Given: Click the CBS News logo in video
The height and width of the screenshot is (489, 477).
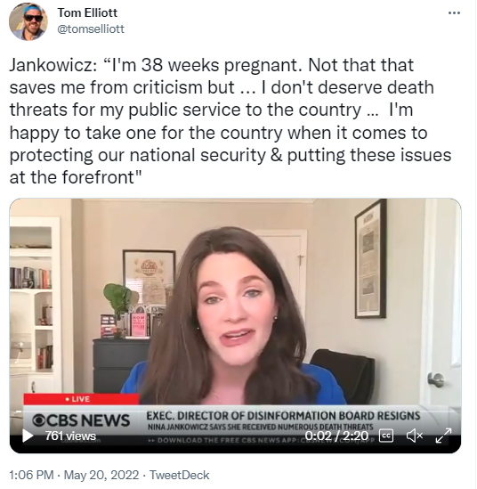Looking at the screenshot, I should (x=81, y=420).
